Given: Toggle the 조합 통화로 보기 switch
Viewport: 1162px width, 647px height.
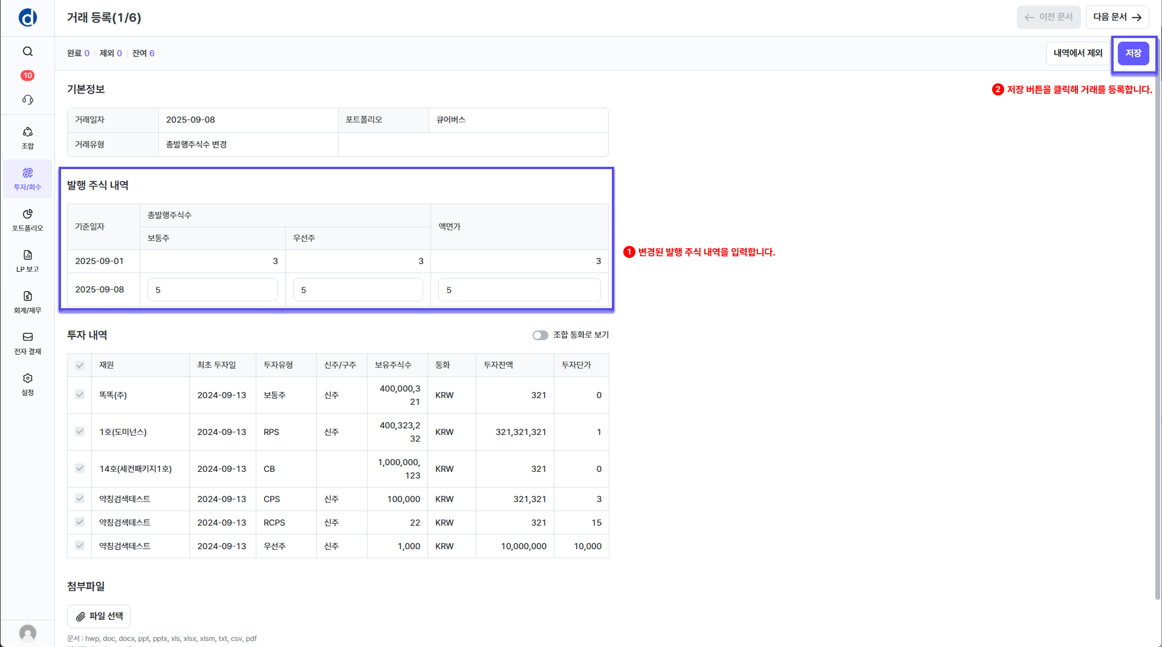Looking at the screenshot, I should click(540, 335).
